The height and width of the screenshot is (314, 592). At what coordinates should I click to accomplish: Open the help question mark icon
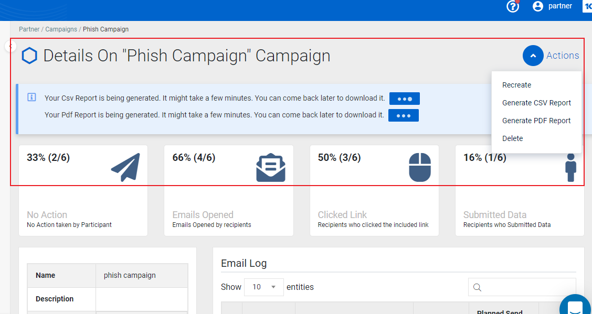[x=513, y=6]
